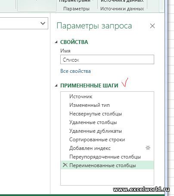Open the Параметры ribbon group
Screen dimensions: 174x196
(x=76, y=9)
